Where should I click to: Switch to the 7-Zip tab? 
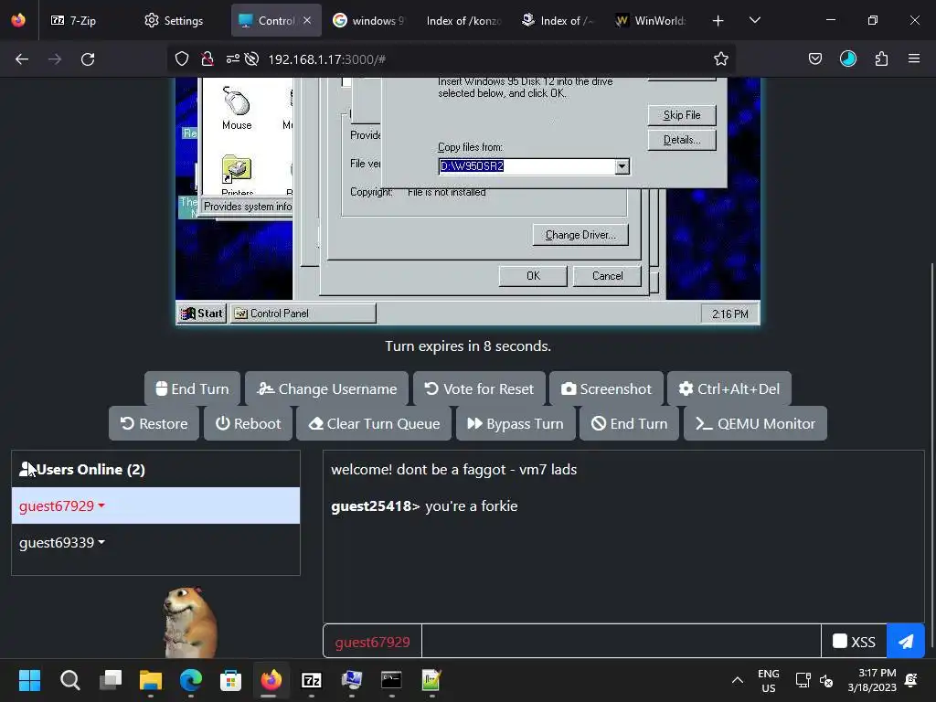tap(74, 20)
